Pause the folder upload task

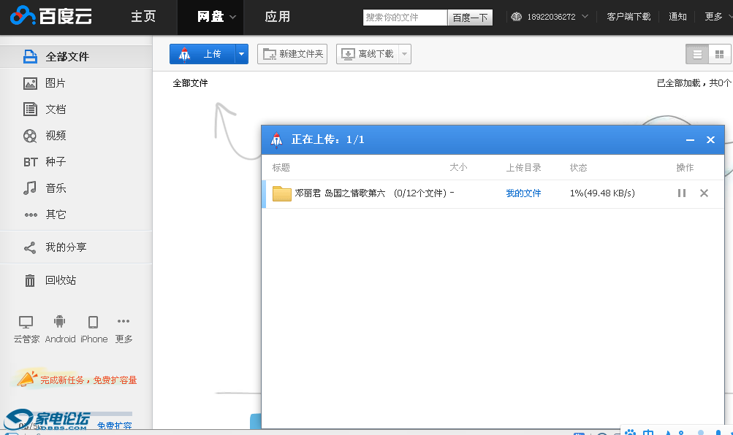pyautogui.click(x=682, y=193)
